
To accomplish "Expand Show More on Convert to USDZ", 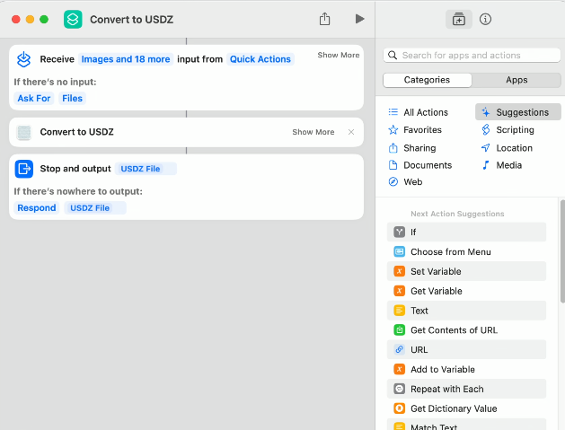I will tap(313, 132).
